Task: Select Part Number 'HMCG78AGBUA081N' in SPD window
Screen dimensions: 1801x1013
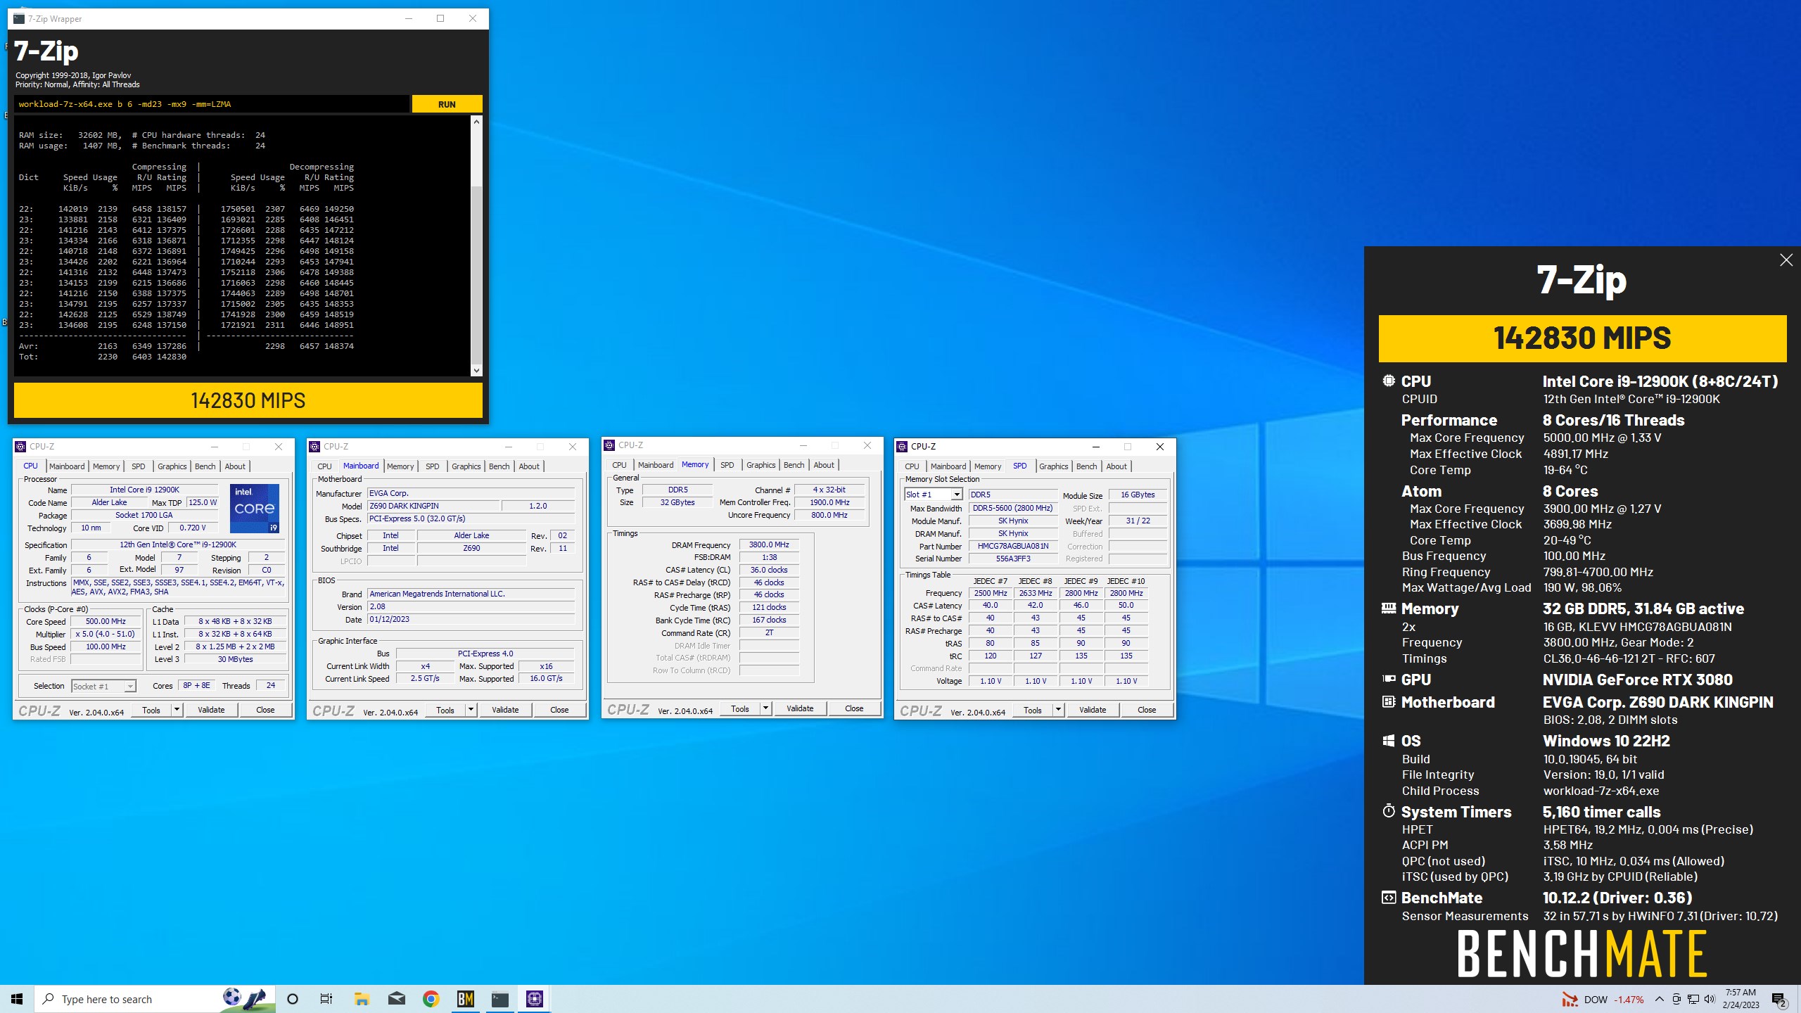Action: pyautogui.click(x=1013, y=546)
